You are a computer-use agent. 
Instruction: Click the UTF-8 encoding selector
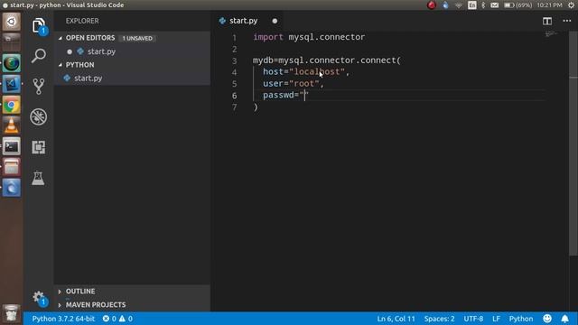[x=473, y=319]
